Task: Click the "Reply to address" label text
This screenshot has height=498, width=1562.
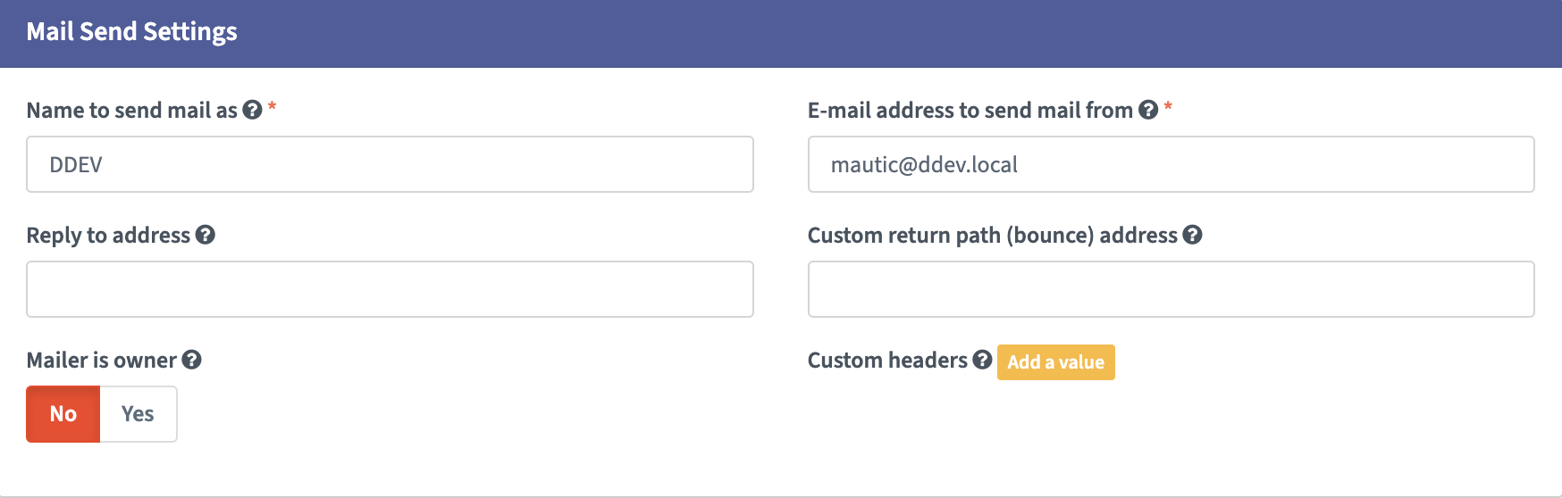Action: [108, 235]
